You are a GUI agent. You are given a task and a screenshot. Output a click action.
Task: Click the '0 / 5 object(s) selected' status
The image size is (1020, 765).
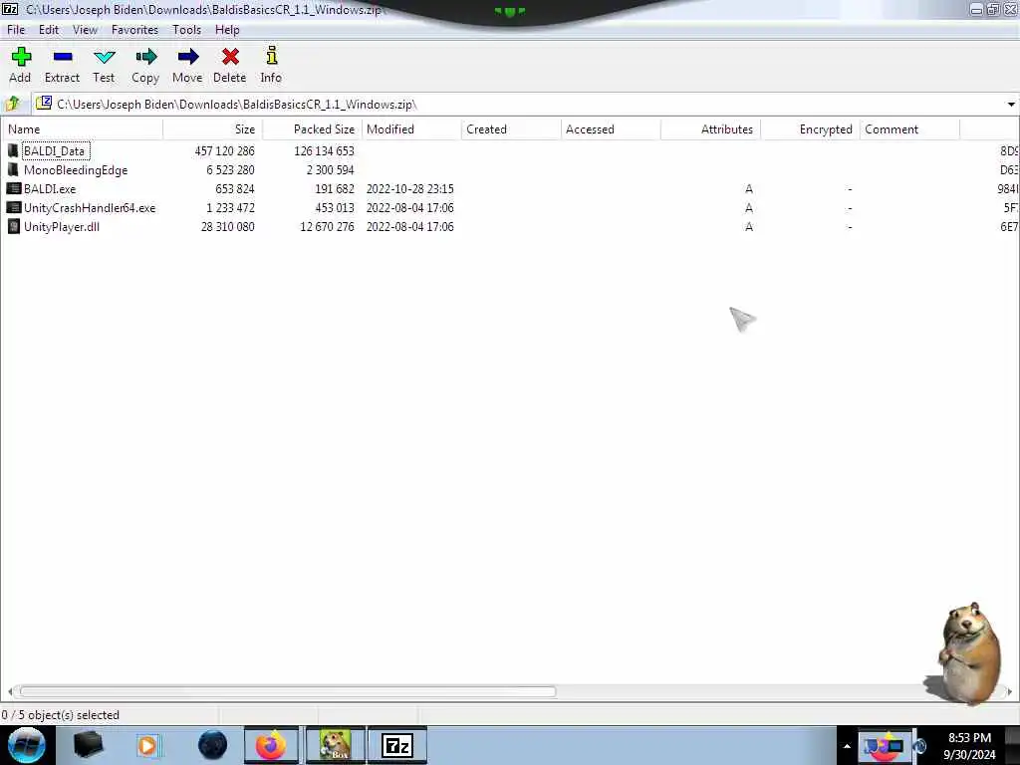(x=61, y=715)
